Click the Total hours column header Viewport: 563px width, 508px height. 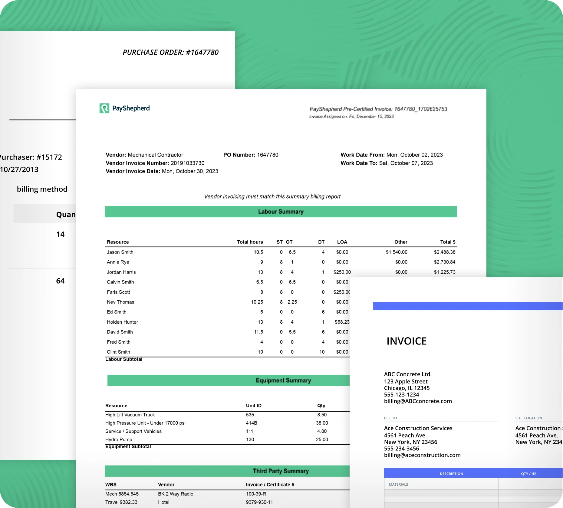(x=250, y=242)
